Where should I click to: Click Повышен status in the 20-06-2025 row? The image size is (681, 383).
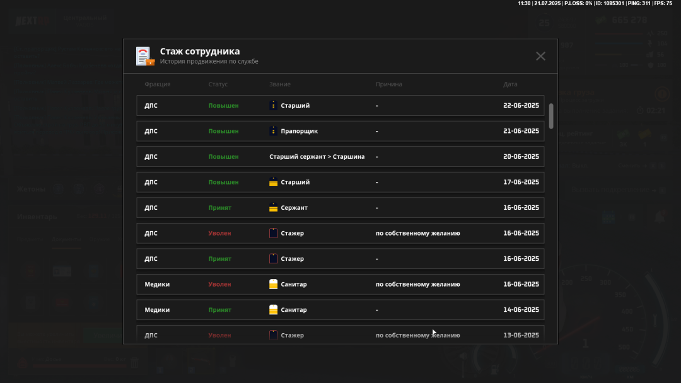[x=224, y=157]
